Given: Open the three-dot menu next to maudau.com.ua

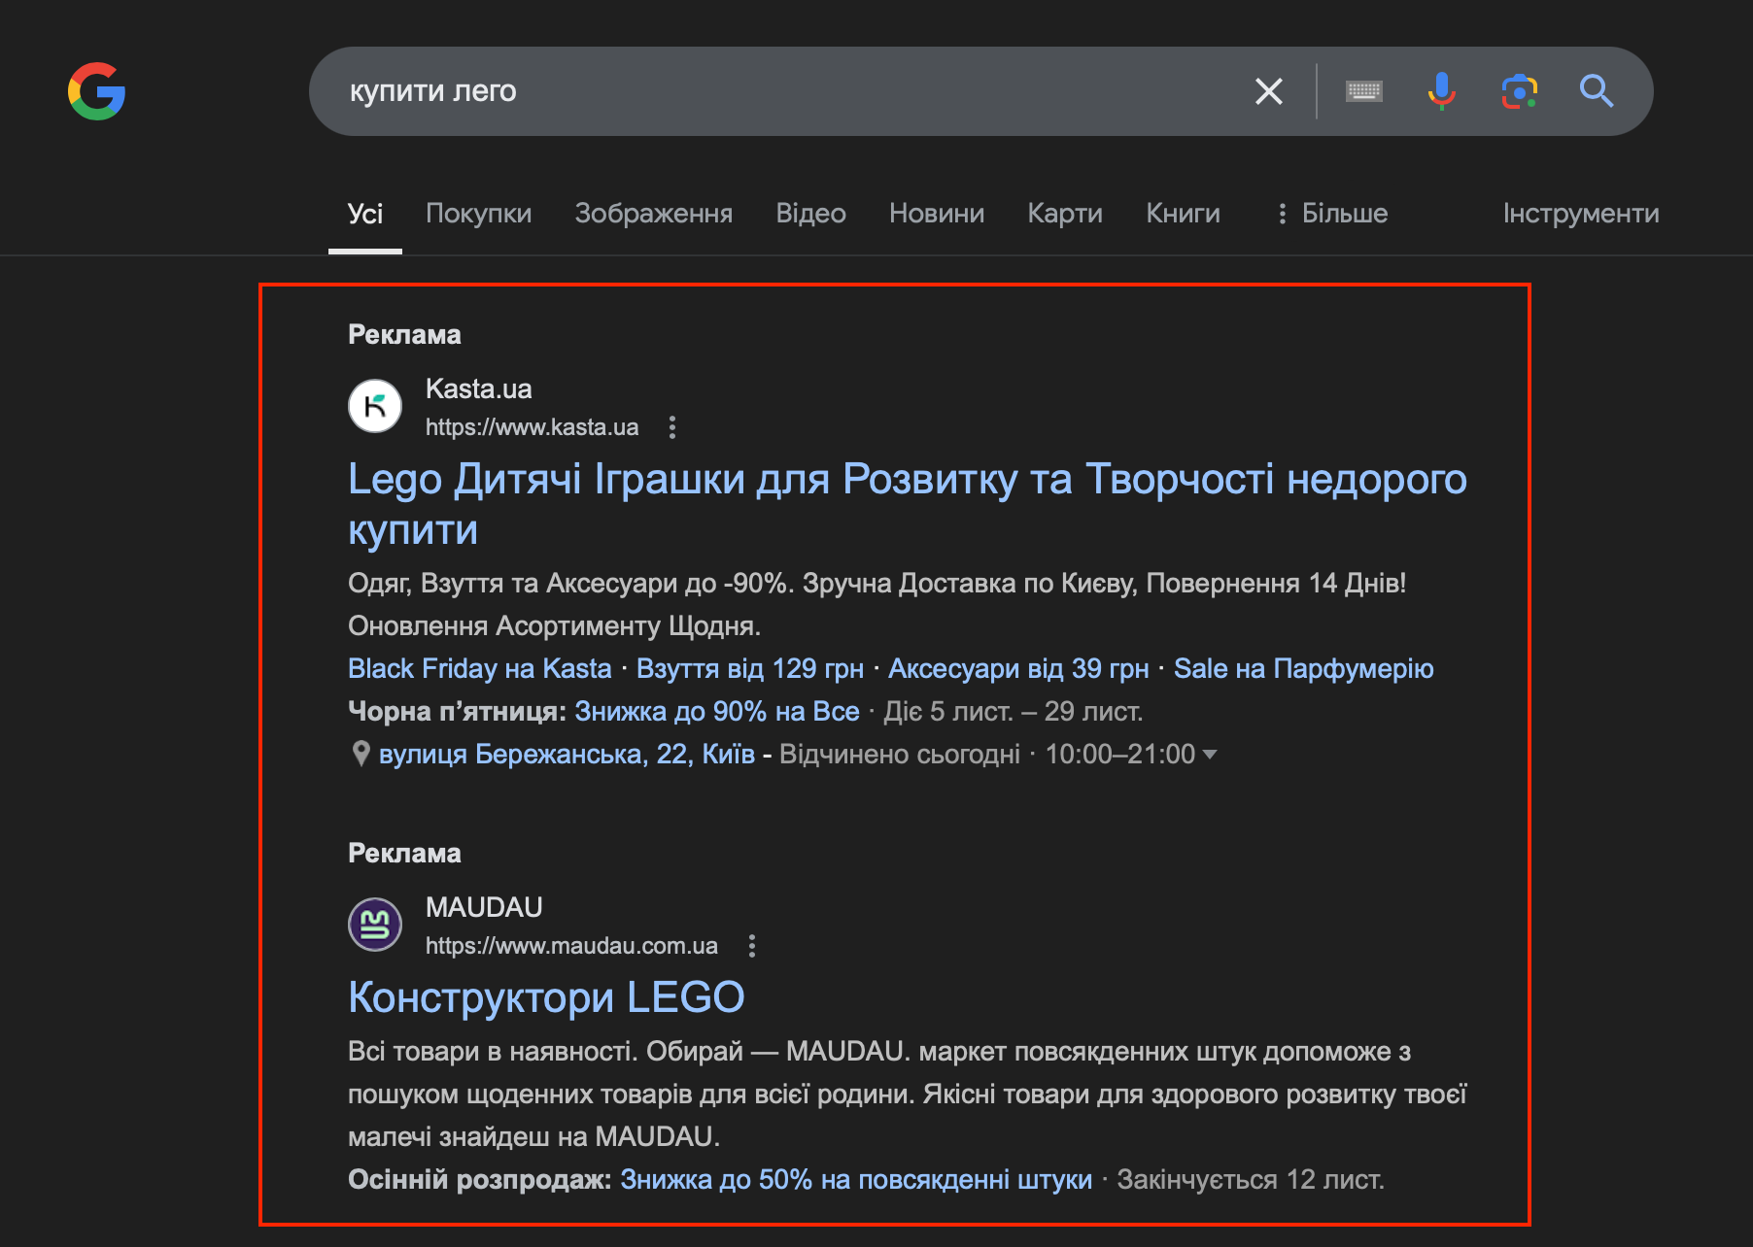Looking at the screenshot, I should [752, 946].
